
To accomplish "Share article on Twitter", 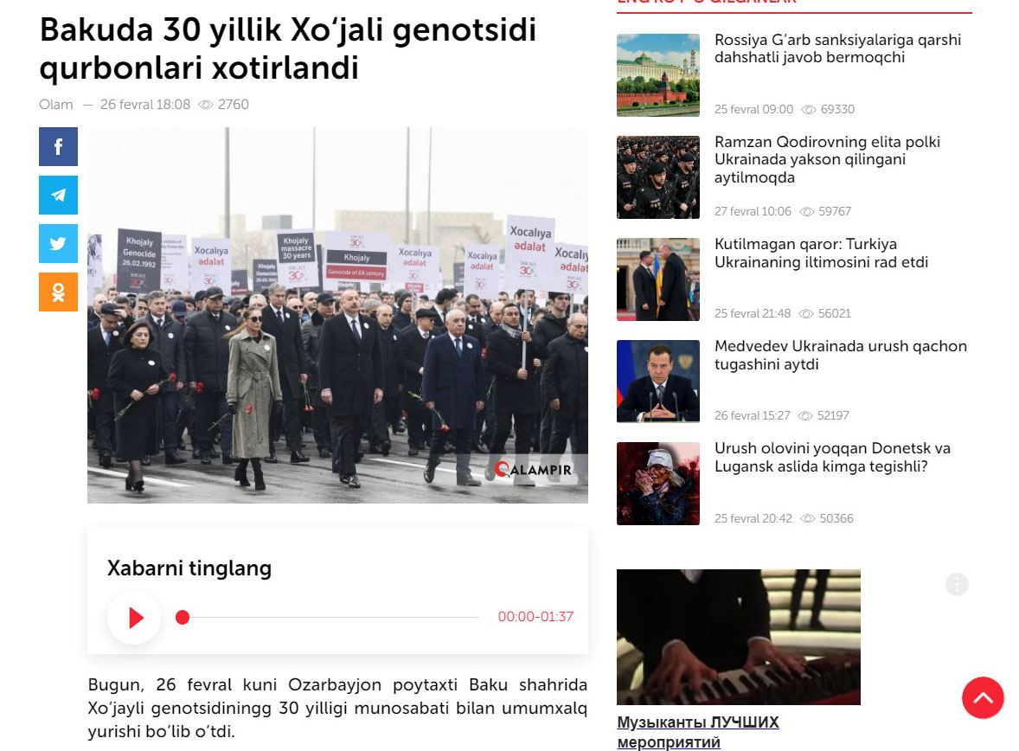I will [x=59, y=244].
